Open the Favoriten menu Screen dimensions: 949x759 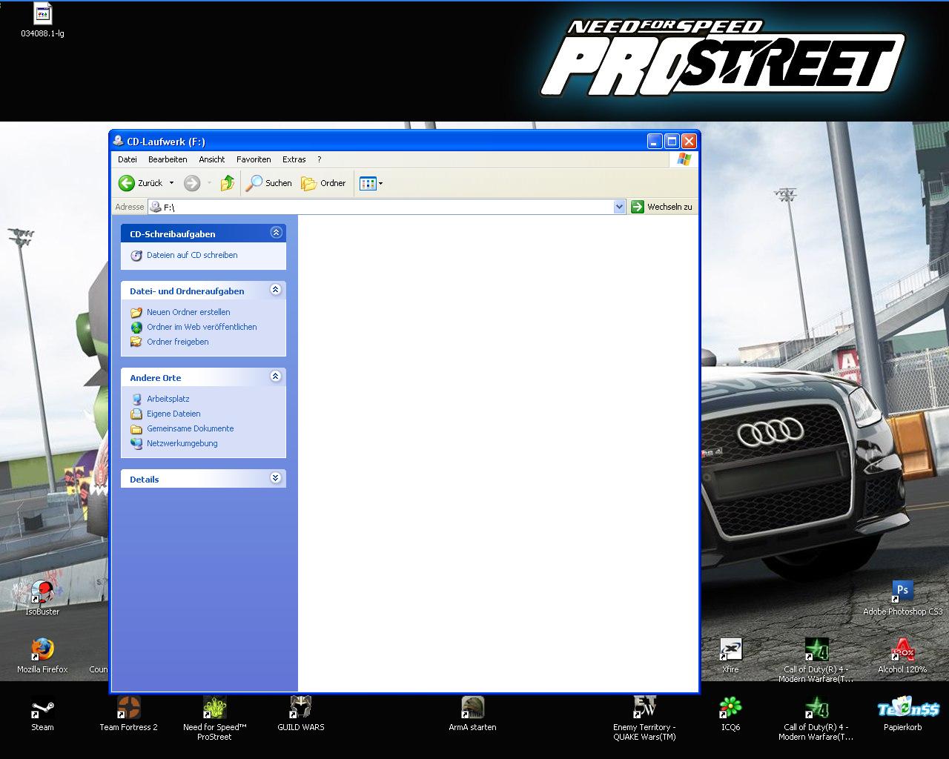pyautogui.click(x=254, y=159)
